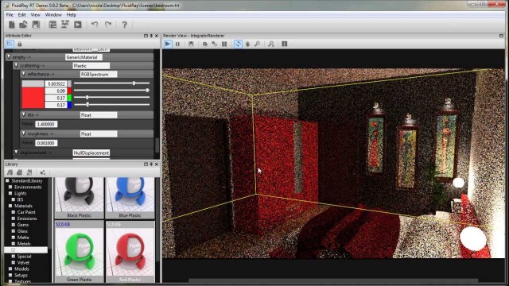
Task: Click the Undo arrow icon
Action: (x=95, y=25)
